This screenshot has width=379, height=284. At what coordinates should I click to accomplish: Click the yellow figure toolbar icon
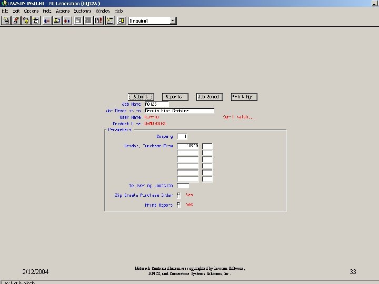[26, 21]
